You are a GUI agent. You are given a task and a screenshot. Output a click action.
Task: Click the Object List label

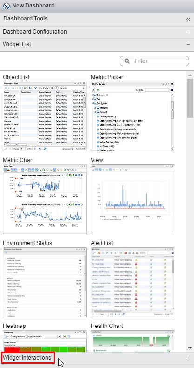pos(16,77)
